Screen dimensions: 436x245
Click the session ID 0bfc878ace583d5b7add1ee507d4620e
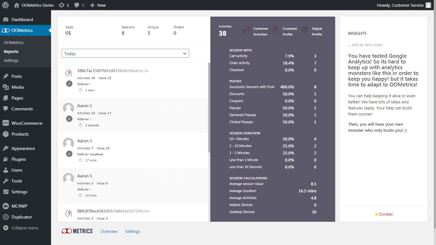point(114,211)
